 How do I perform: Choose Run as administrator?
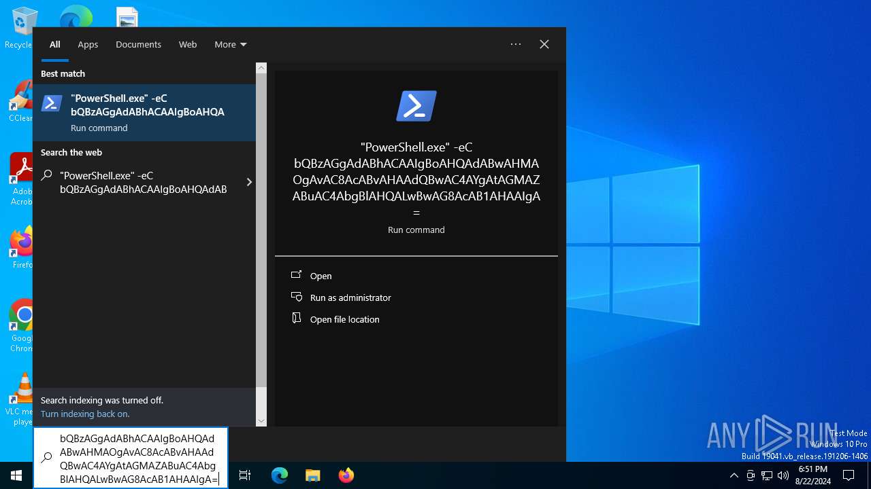[x=350, y=297]
